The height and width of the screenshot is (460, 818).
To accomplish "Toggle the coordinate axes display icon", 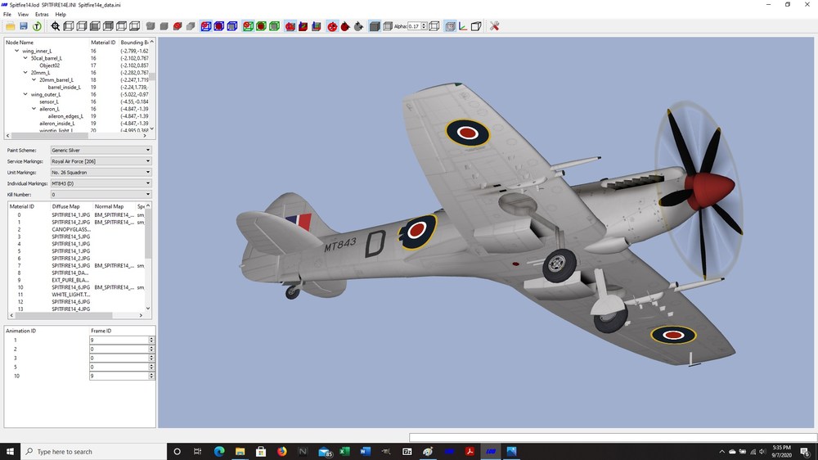I will click(x=463, y=26).
